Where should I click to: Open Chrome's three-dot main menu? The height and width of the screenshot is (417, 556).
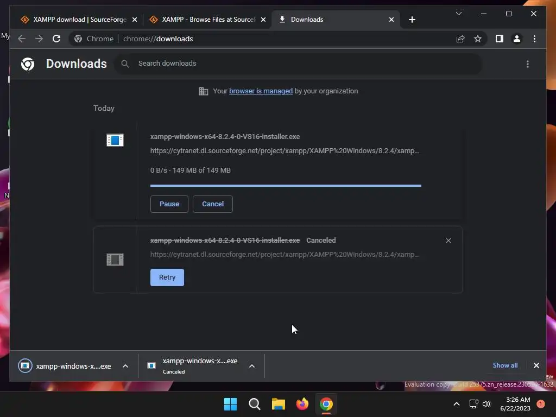[534, 39]
